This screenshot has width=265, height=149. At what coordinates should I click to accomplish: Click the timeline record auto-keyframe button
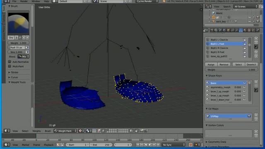tap(190, 145)
